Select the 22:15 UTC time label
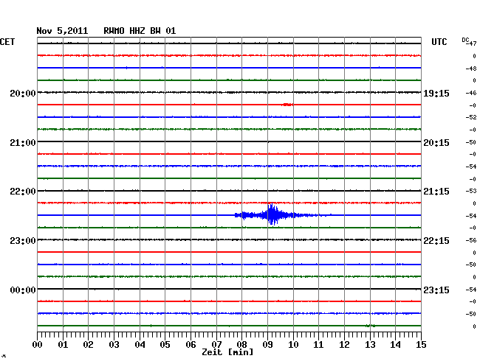 tap(436, 241)
